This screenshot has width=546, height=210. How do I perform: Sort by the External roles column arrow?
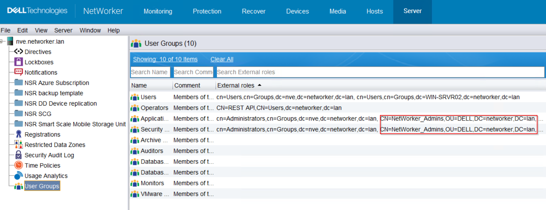pyautogui.click(x=260, y=85)
